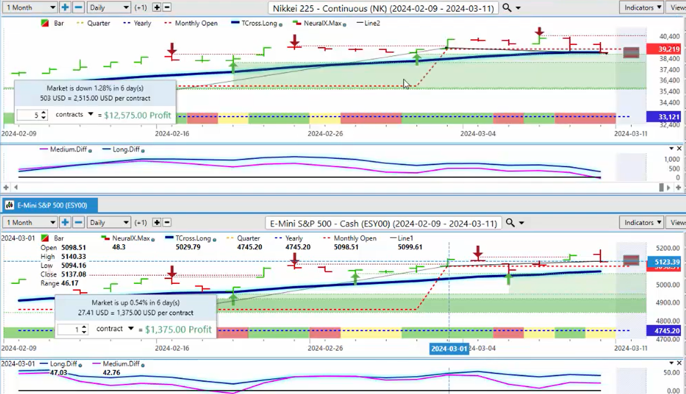This screenshot has width=686, height=394.
Task: Click the Views button in the Nikkei toolbar
Action: tap(676, 7)
